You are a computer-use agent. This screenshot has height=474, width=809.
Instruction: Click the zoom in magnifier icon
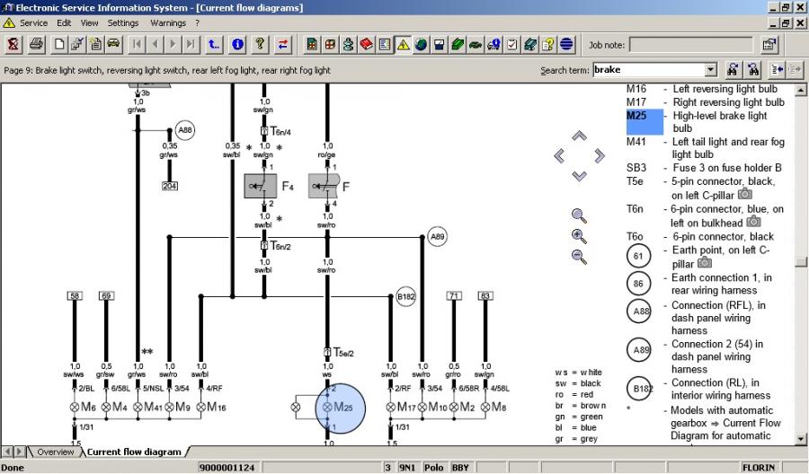579,236
